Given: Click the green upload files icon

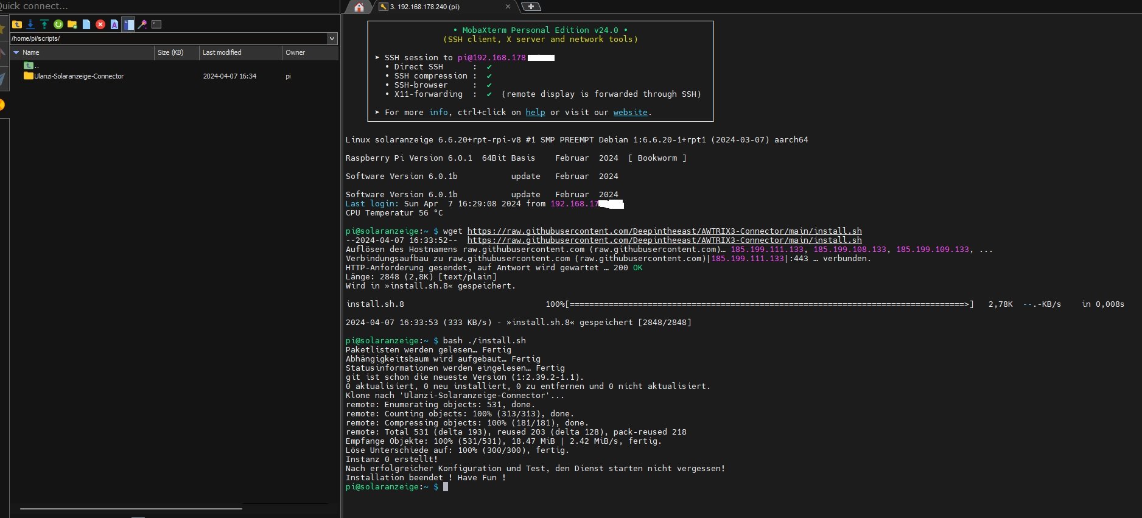Looking at the screenshot, I should point(44,24).
